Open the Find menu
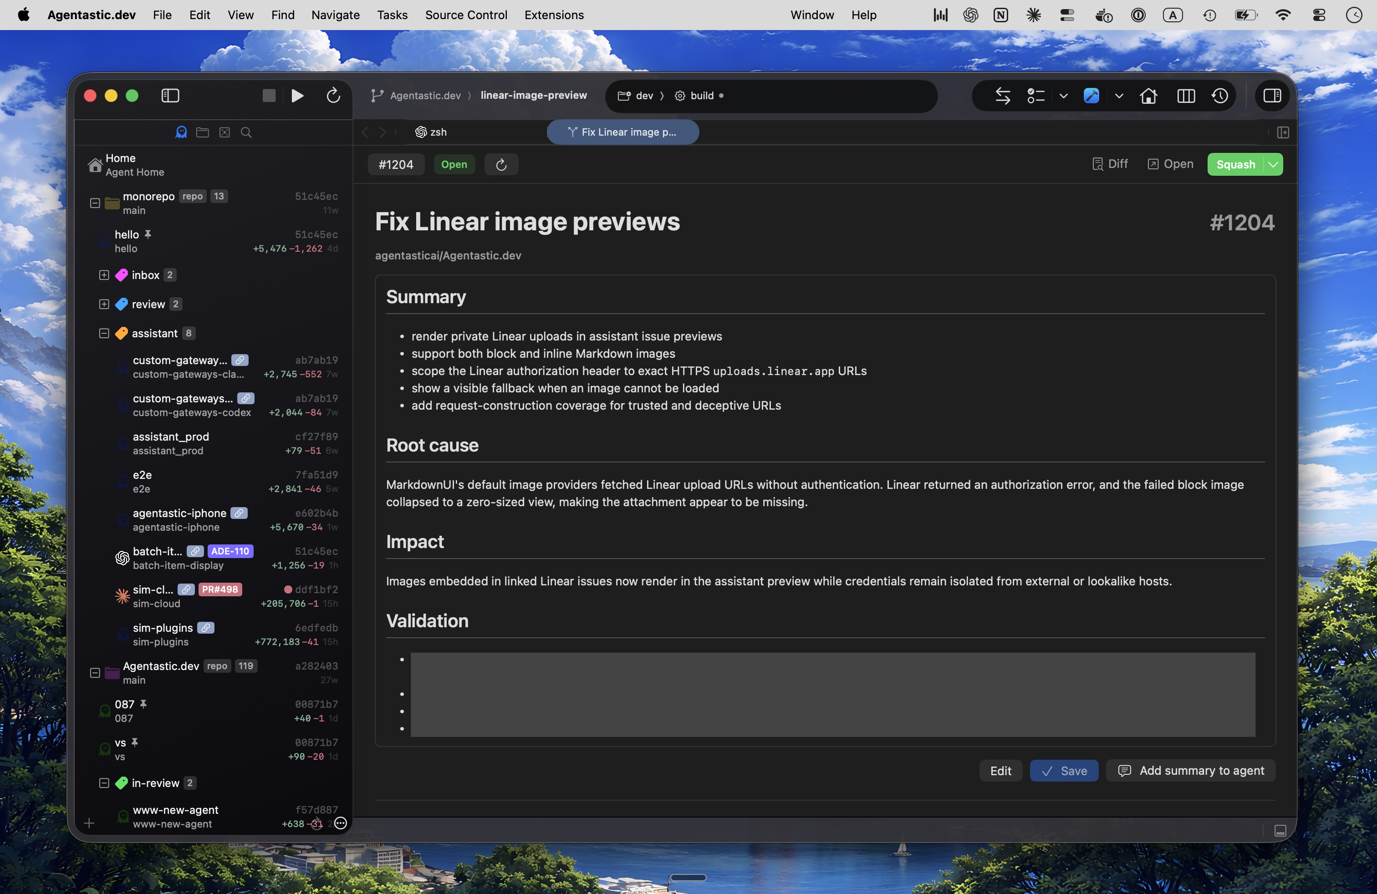 (283, 15)
